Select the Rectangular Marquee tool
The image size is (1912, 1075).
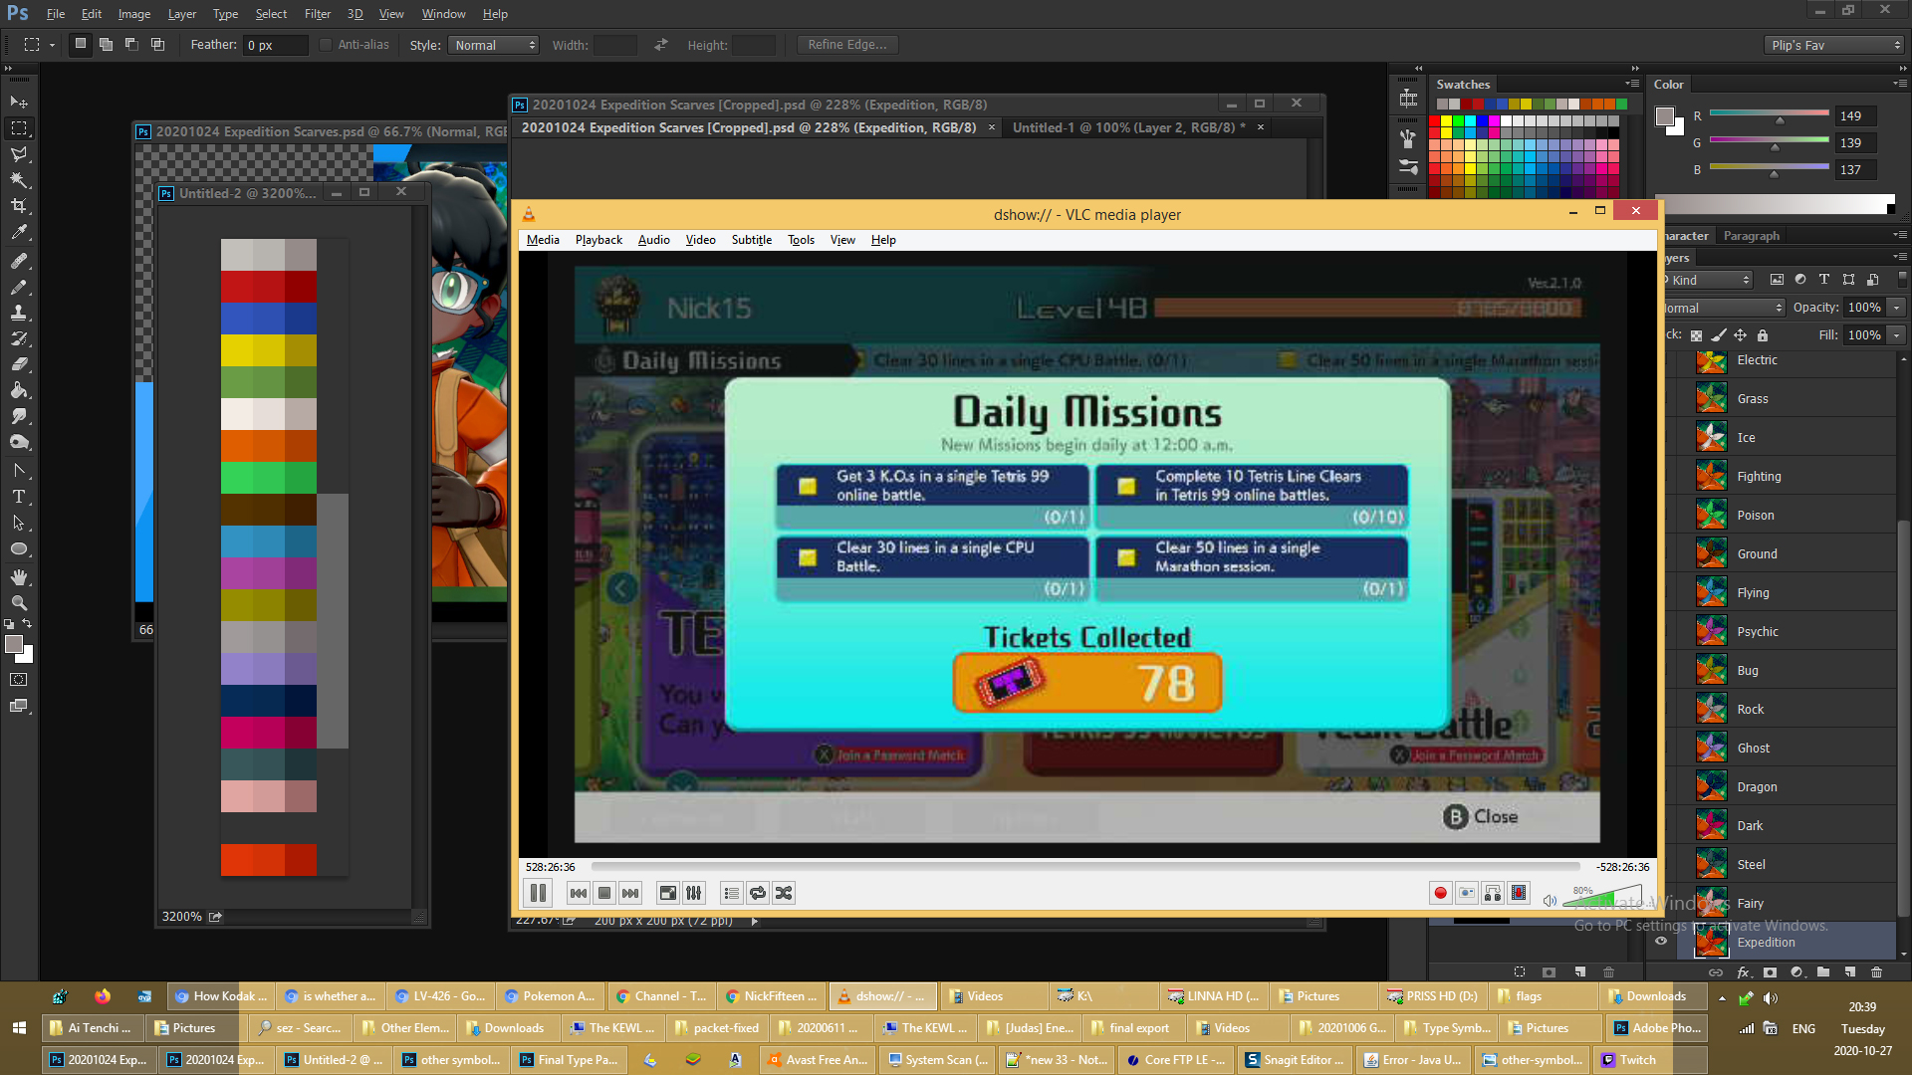(x=19, y=128)
